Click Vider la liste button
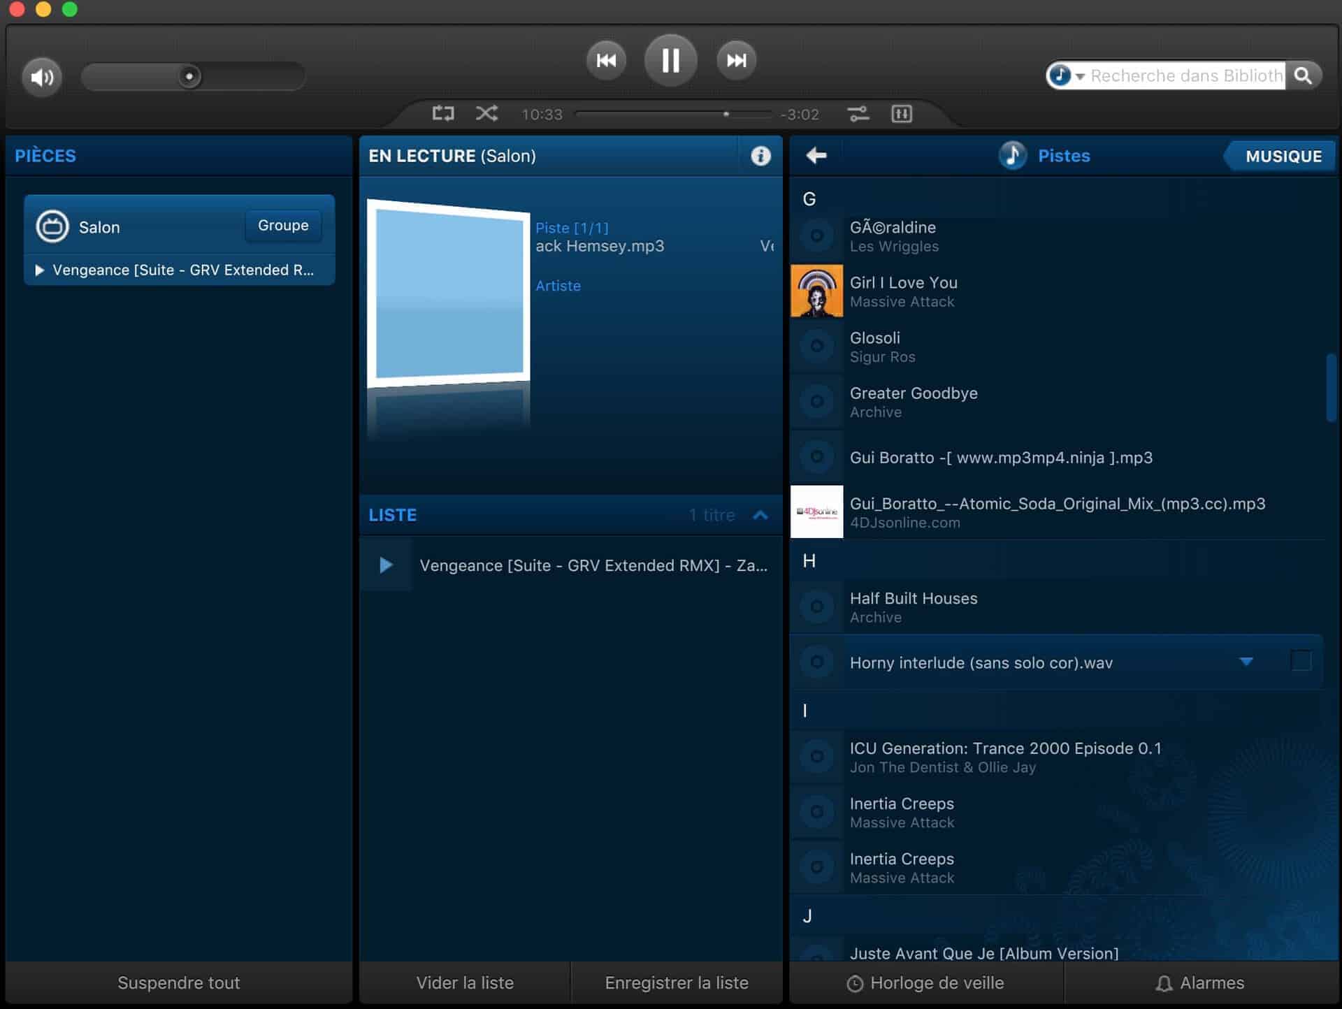 [x=465, y=982]
